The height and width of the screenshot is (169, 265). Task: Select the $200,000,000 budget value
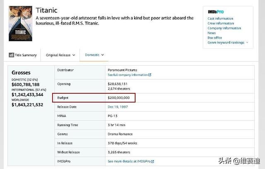[x=119, y=98]
